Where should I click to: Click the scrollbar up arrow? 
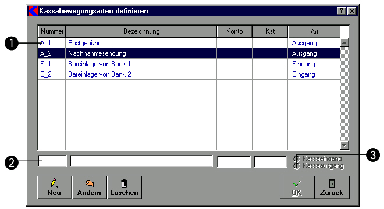pyautogui.click(x=344, y=42)
